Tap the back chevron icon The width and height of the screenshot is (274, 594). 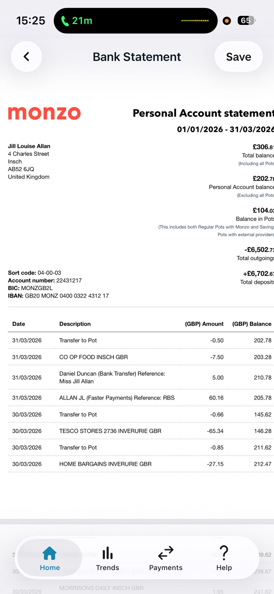(x=26, y=57)
